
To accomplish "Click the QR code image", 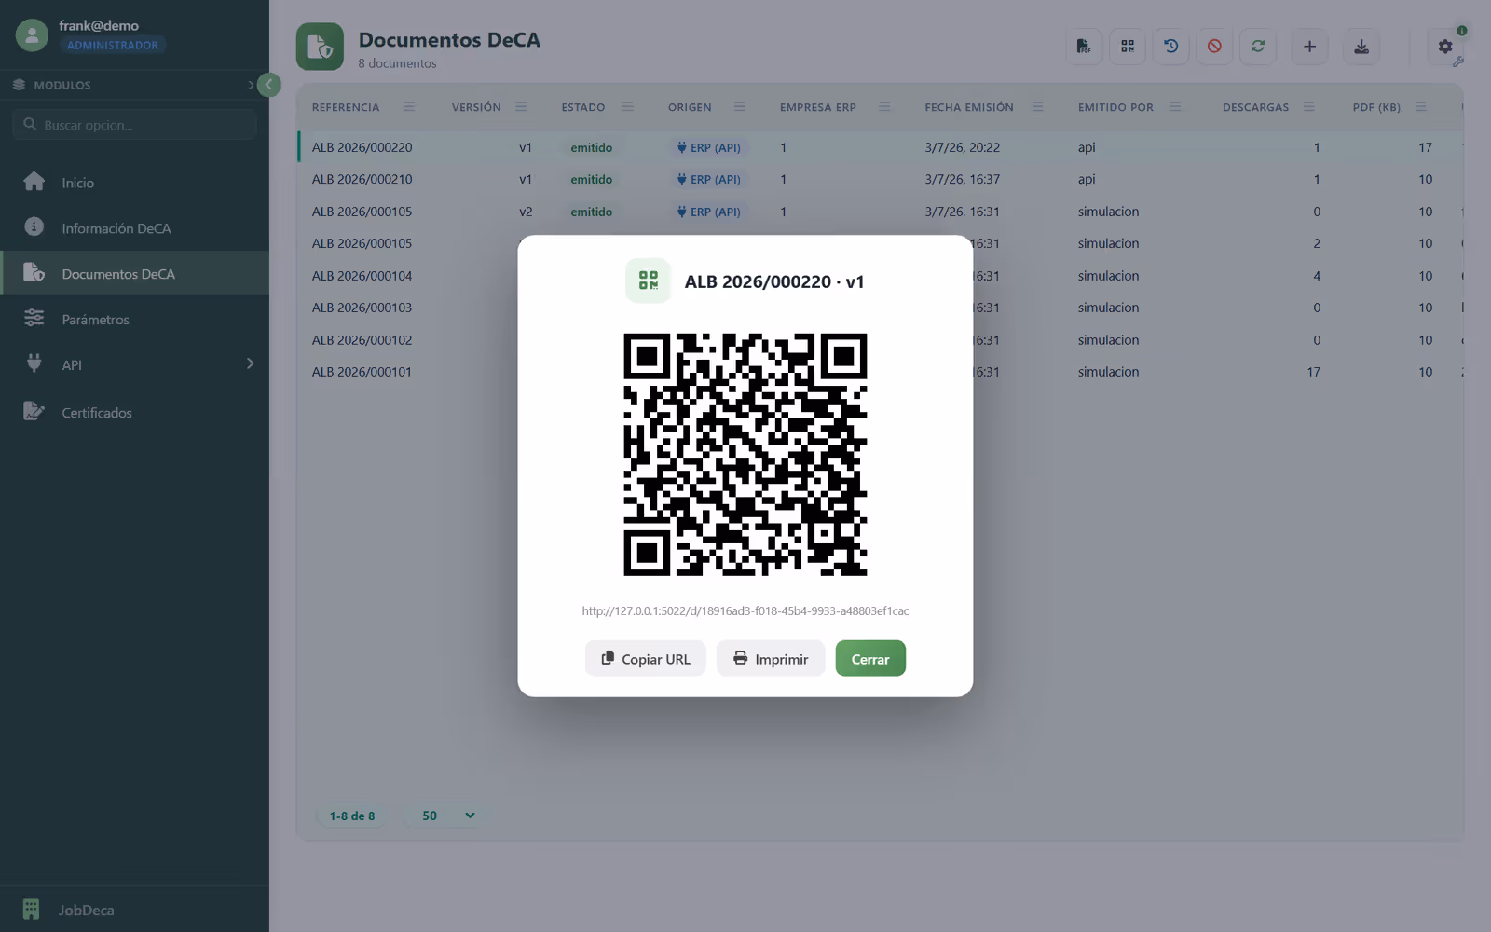I will coord(745,454).
